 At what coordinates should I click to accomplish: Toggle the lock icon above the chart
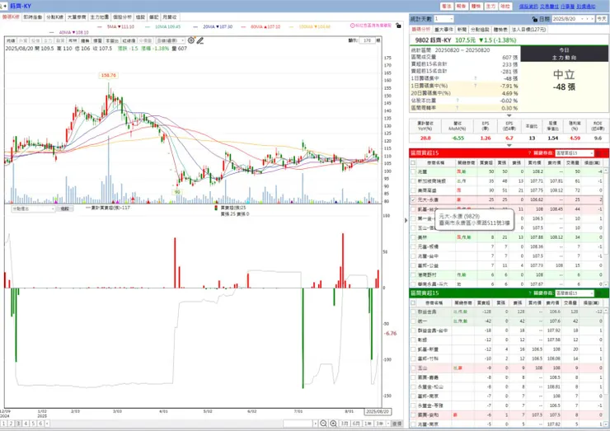click(398, 26)
